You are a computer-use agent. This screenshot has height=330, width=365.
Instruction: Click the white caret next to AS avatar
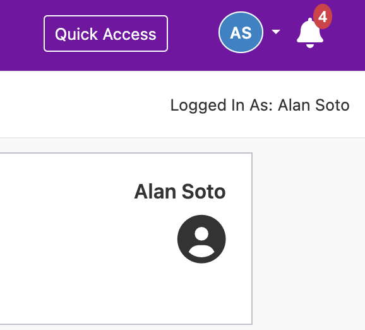(x=276, y=32)
